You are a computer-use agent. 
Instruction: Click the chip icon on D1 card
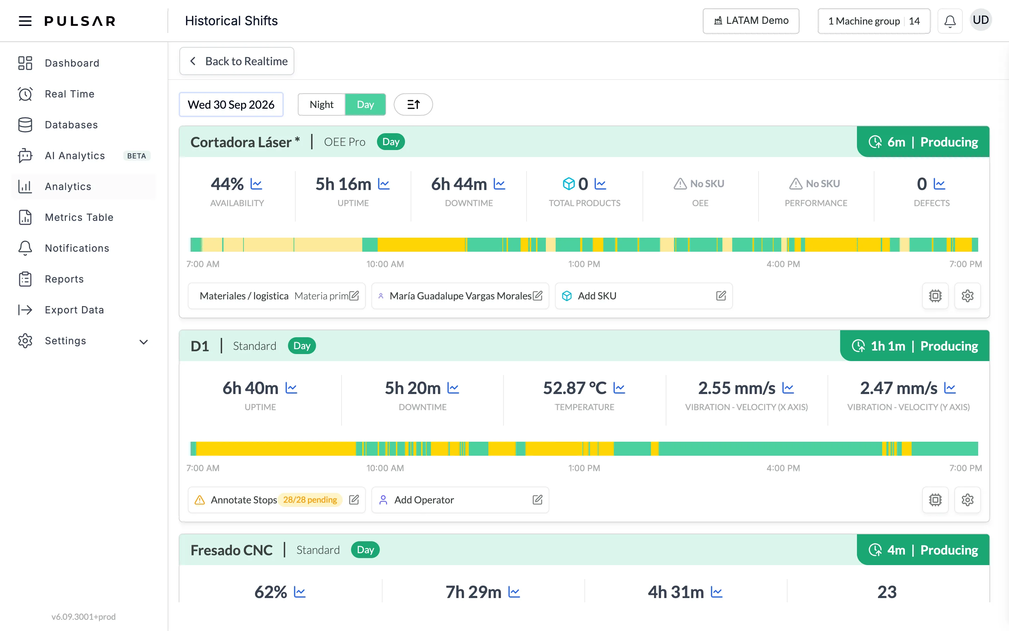tap(935, 500)
